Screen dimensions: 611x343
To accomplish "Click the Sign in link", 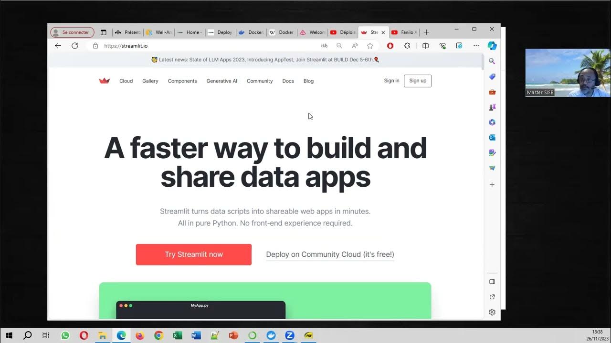I will tap(391, 81).
